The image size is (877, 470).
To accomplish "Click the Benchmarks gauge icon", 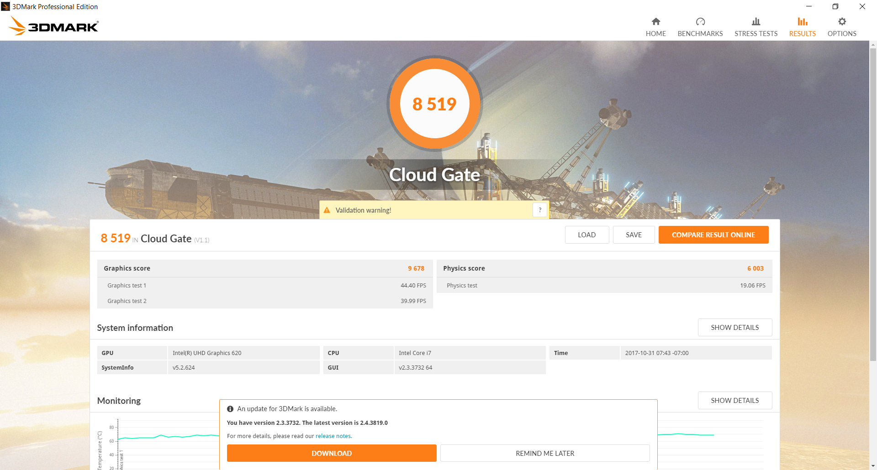I will (x=700, y=21).
